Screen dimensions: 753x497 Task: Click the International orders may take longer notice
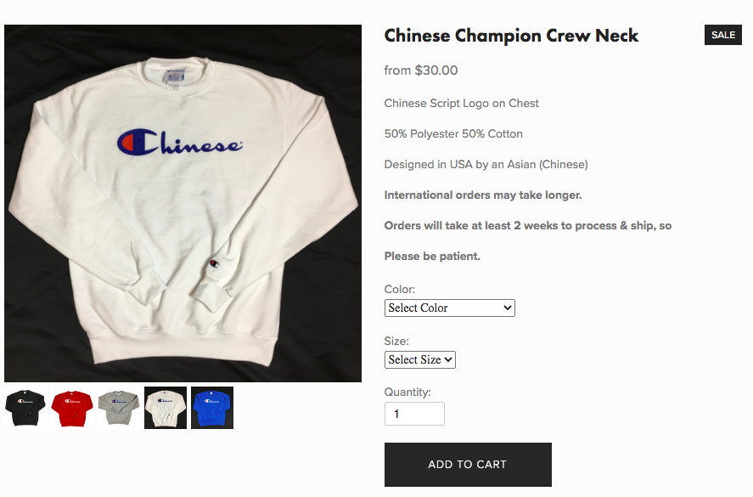point(483,195)
